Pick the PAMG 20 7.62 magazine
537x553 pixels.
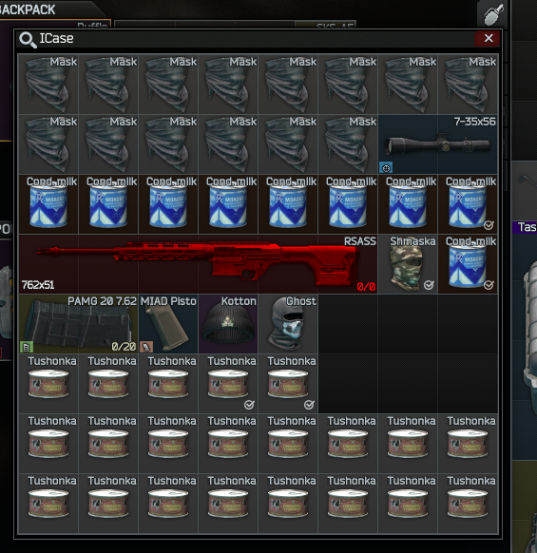click(x=78, y=324)
